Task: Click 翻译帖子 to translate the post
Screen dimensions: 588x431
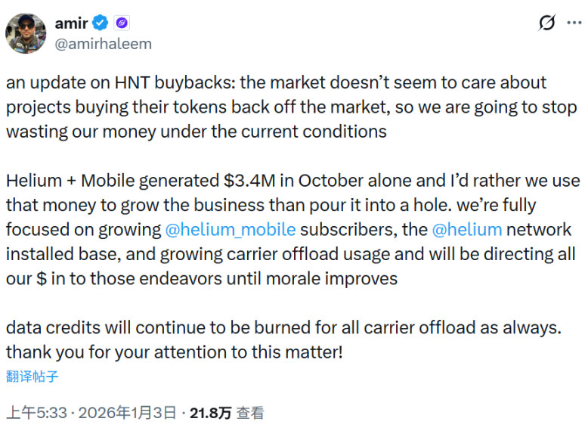Action: point(32,376)
